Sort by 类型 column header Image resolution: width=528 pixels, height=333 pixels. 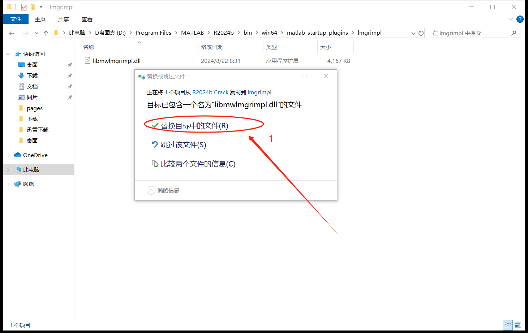[x=271, y=47]
